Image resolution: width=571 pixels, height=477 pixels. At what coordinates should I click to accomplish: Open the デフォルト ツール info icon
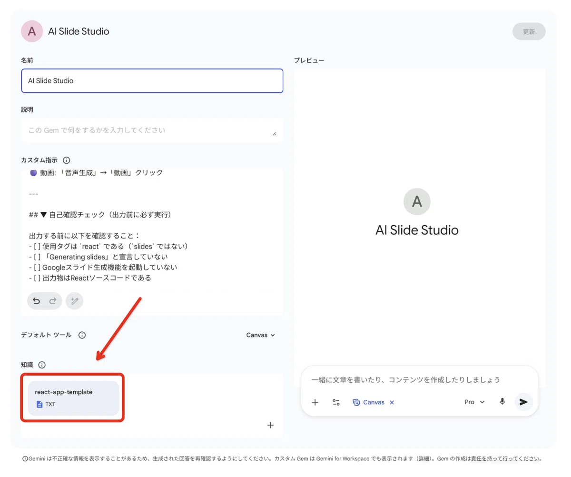[x=82, y=335]
